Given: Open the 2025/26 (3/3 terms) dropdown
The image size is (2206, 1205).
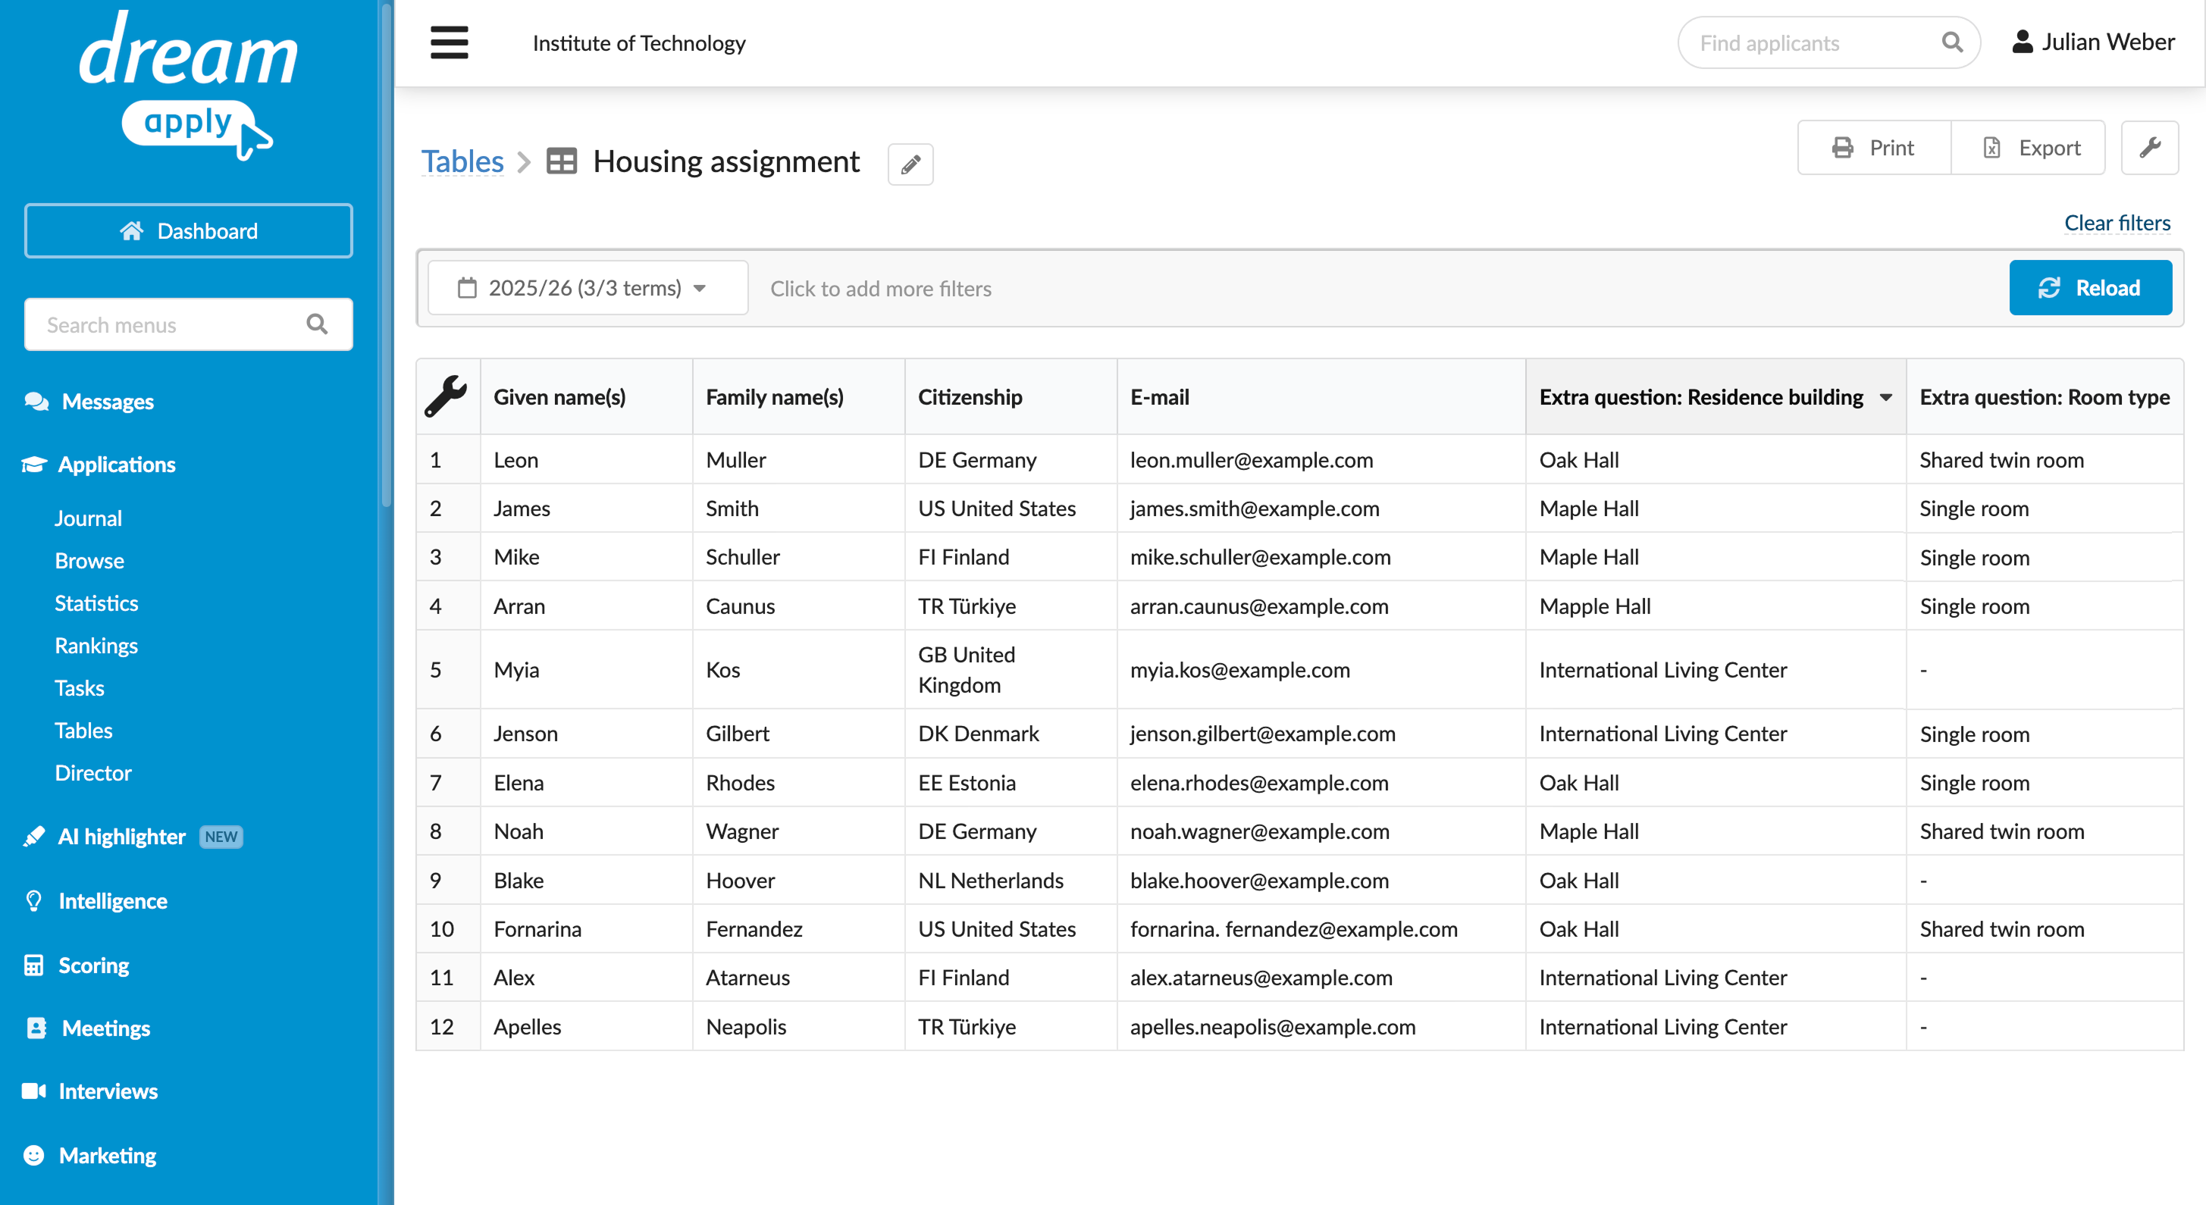Looking at the screenshot, I should (x=588, y=287).
